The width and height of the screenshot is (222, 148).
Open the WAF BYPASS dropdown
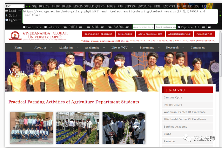pyautogui.click(x=127, y=6)
